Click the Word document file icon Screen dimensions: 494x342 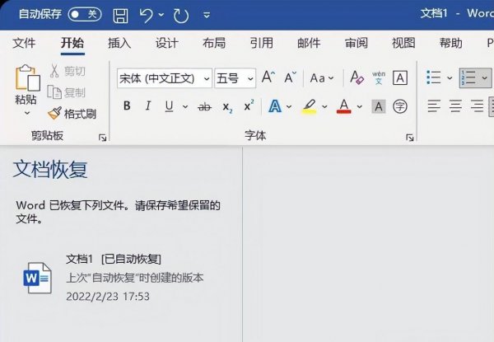coord(38,278)
